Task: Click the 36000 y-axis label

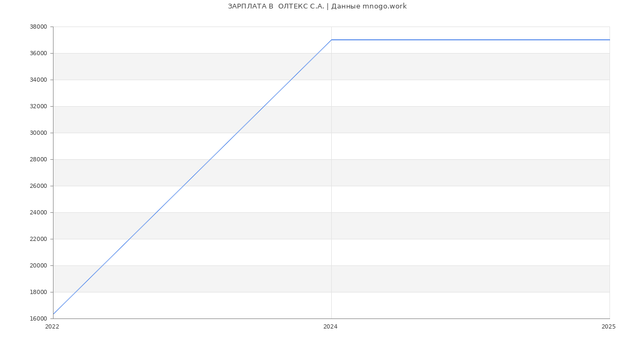Action: (x=39, y=54)
